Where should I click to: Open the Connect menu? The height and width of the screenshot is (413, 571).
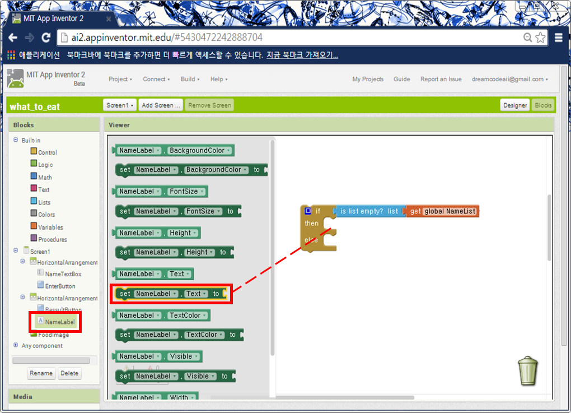pyautogui.click(x=156, y=79)
